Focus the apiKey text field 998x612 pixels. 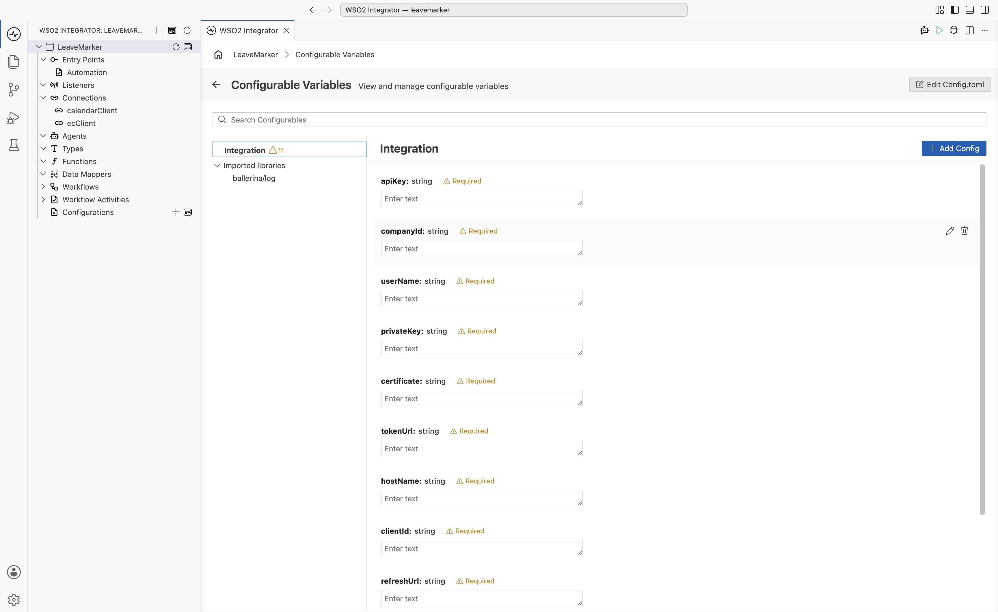pyautogui.click(x=482, y=199)
